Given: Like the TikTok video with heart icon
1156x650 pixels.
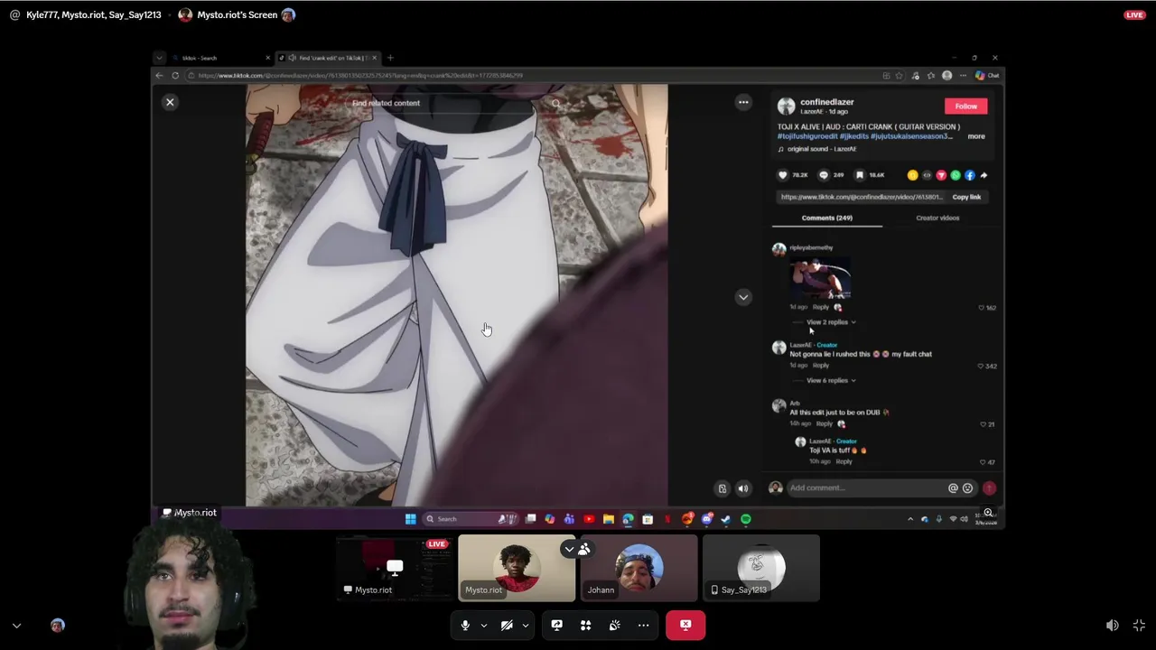Looking at the screenshot, I should point(783,175).
